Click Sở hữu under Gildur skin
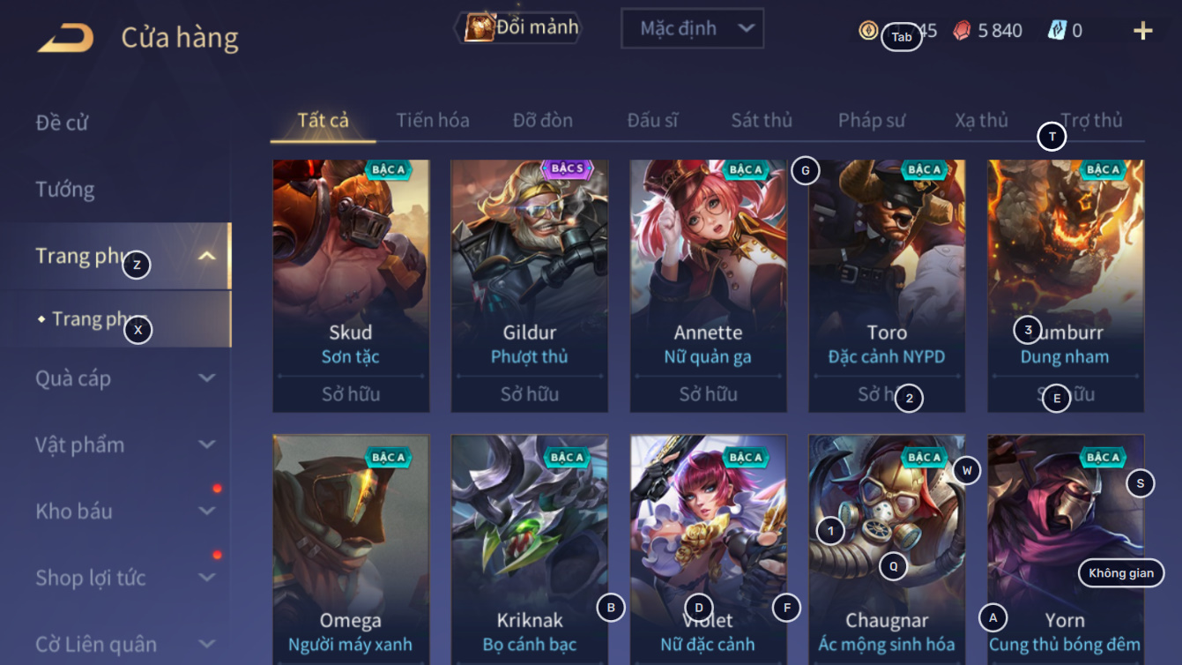The height and width of the screenshot is (665, 1182). (530, 394)
